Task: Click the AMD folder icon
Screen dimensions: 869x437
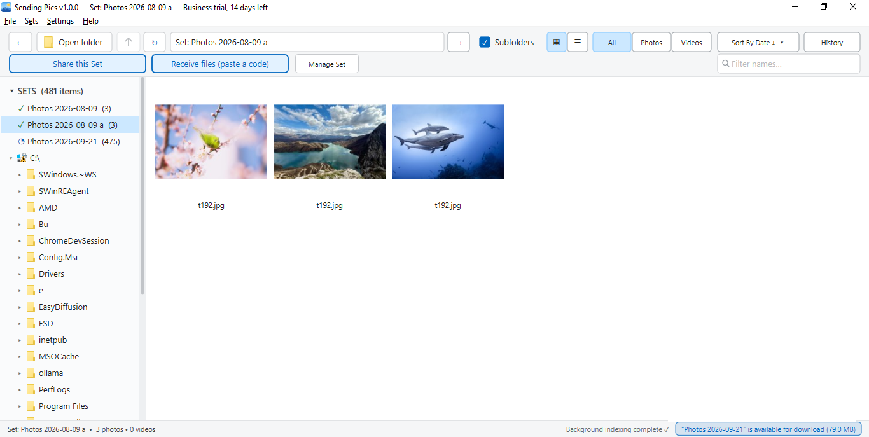Action: point(31,207)
